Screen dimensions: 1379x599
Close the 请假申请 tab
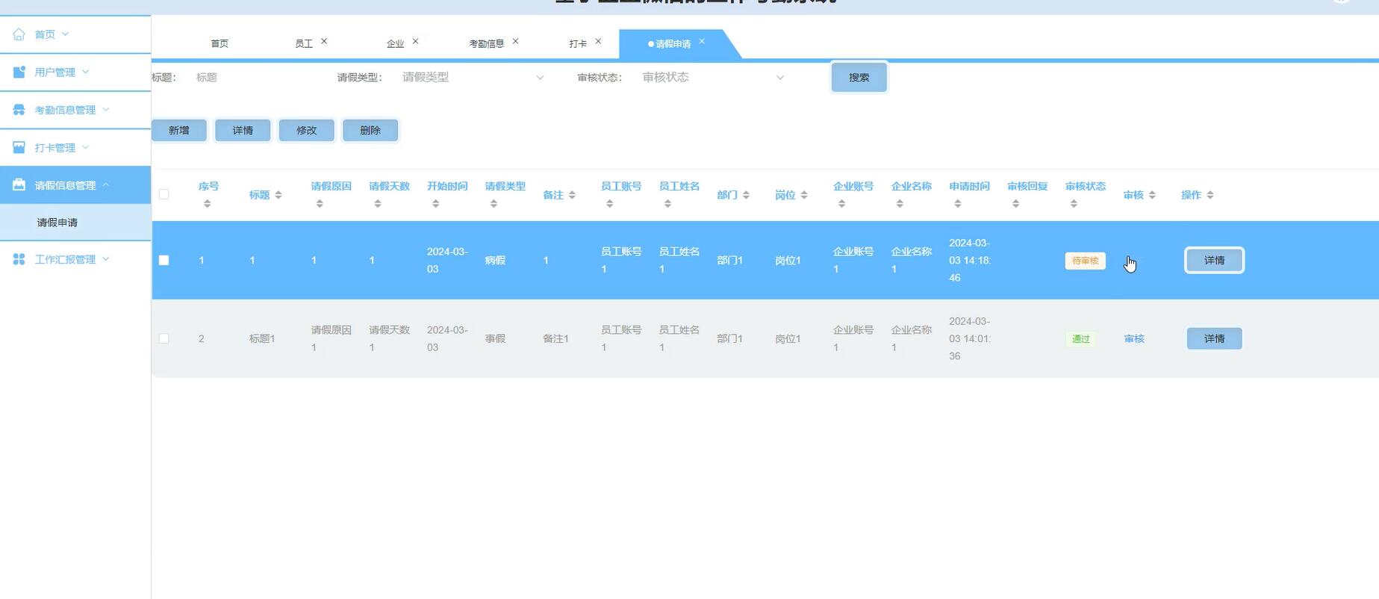tap(702, 41)
